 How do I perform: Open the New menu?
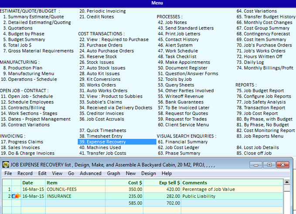(131, 173)
